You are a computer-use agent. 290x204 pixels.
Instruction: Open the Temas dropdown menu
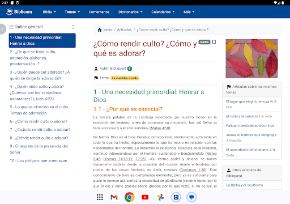coord(72,12)
